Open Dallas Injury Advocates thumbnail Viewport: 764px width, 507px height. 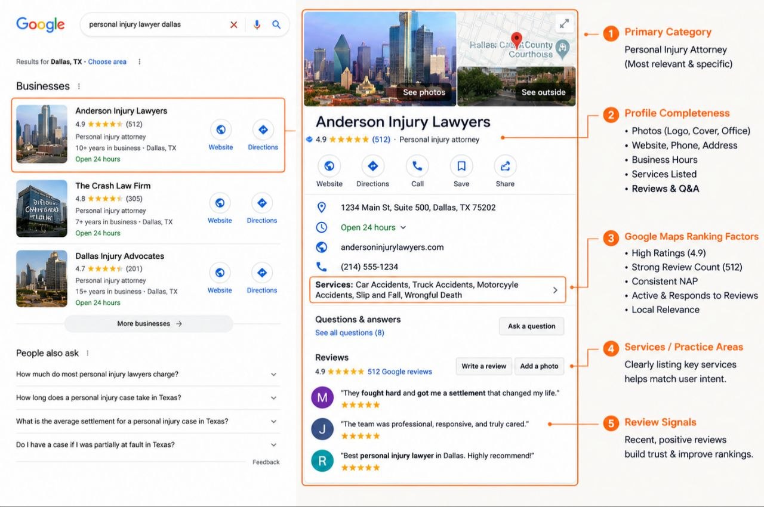pyautogui.click(x=42, y=279)
